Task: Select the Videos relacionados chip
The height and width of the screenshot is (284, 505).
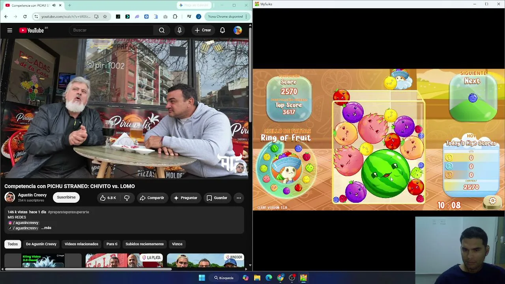Action: pos(81,244)
